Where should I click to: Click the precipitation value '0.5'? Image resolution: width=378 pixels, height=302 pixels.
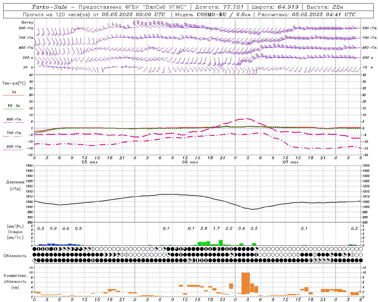point(254,228)
